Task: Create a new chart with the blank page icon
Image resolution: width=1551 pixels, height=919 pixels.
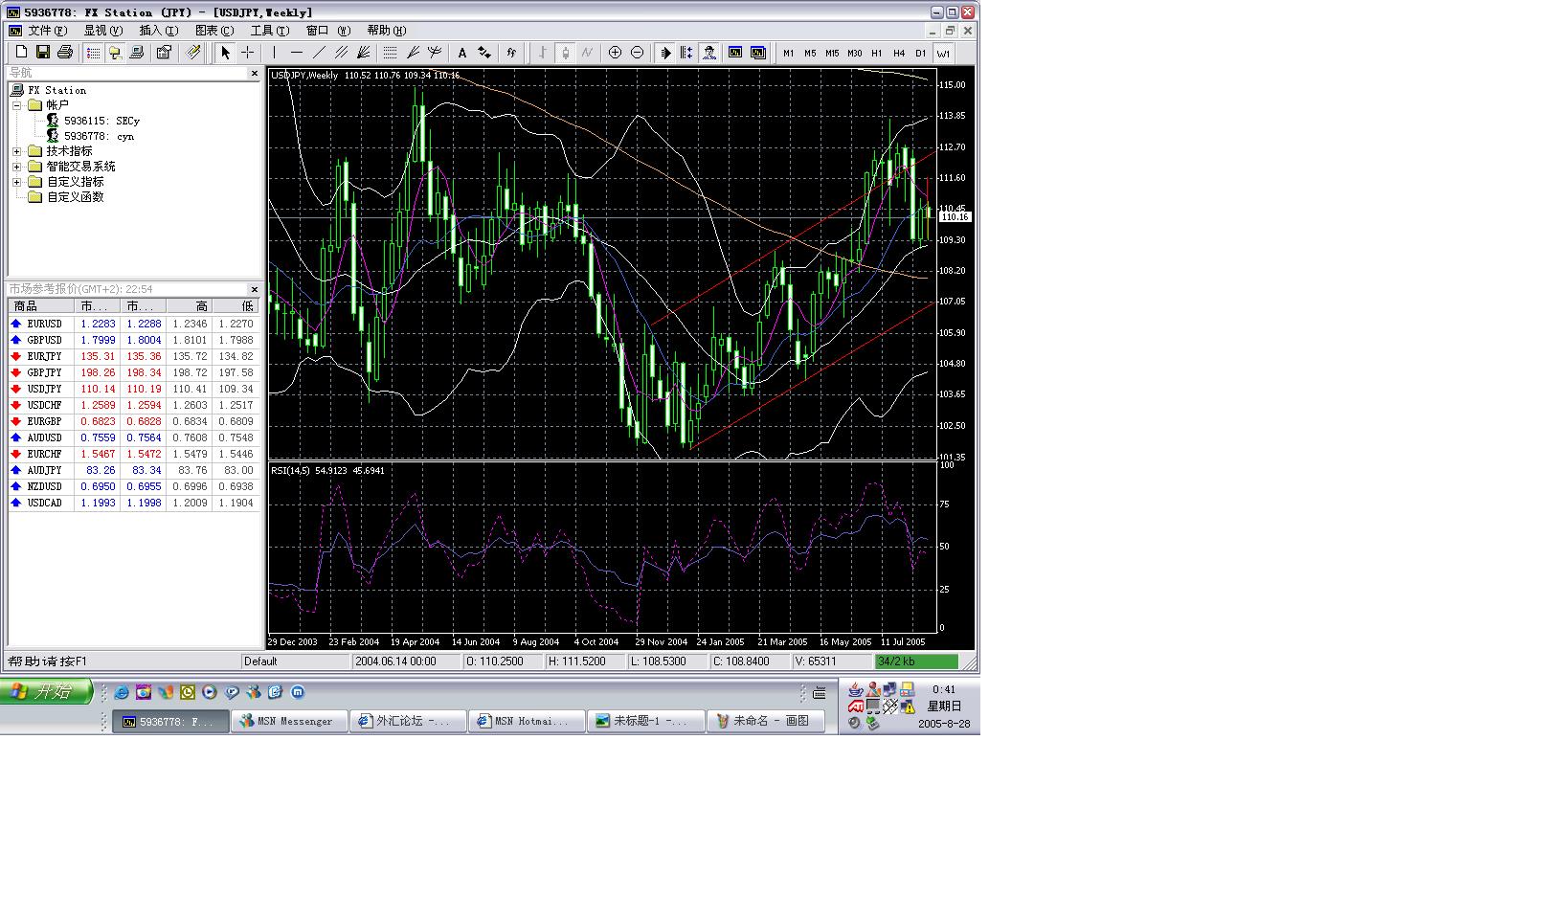Action: pyautogui.click(x=21, y=53)
